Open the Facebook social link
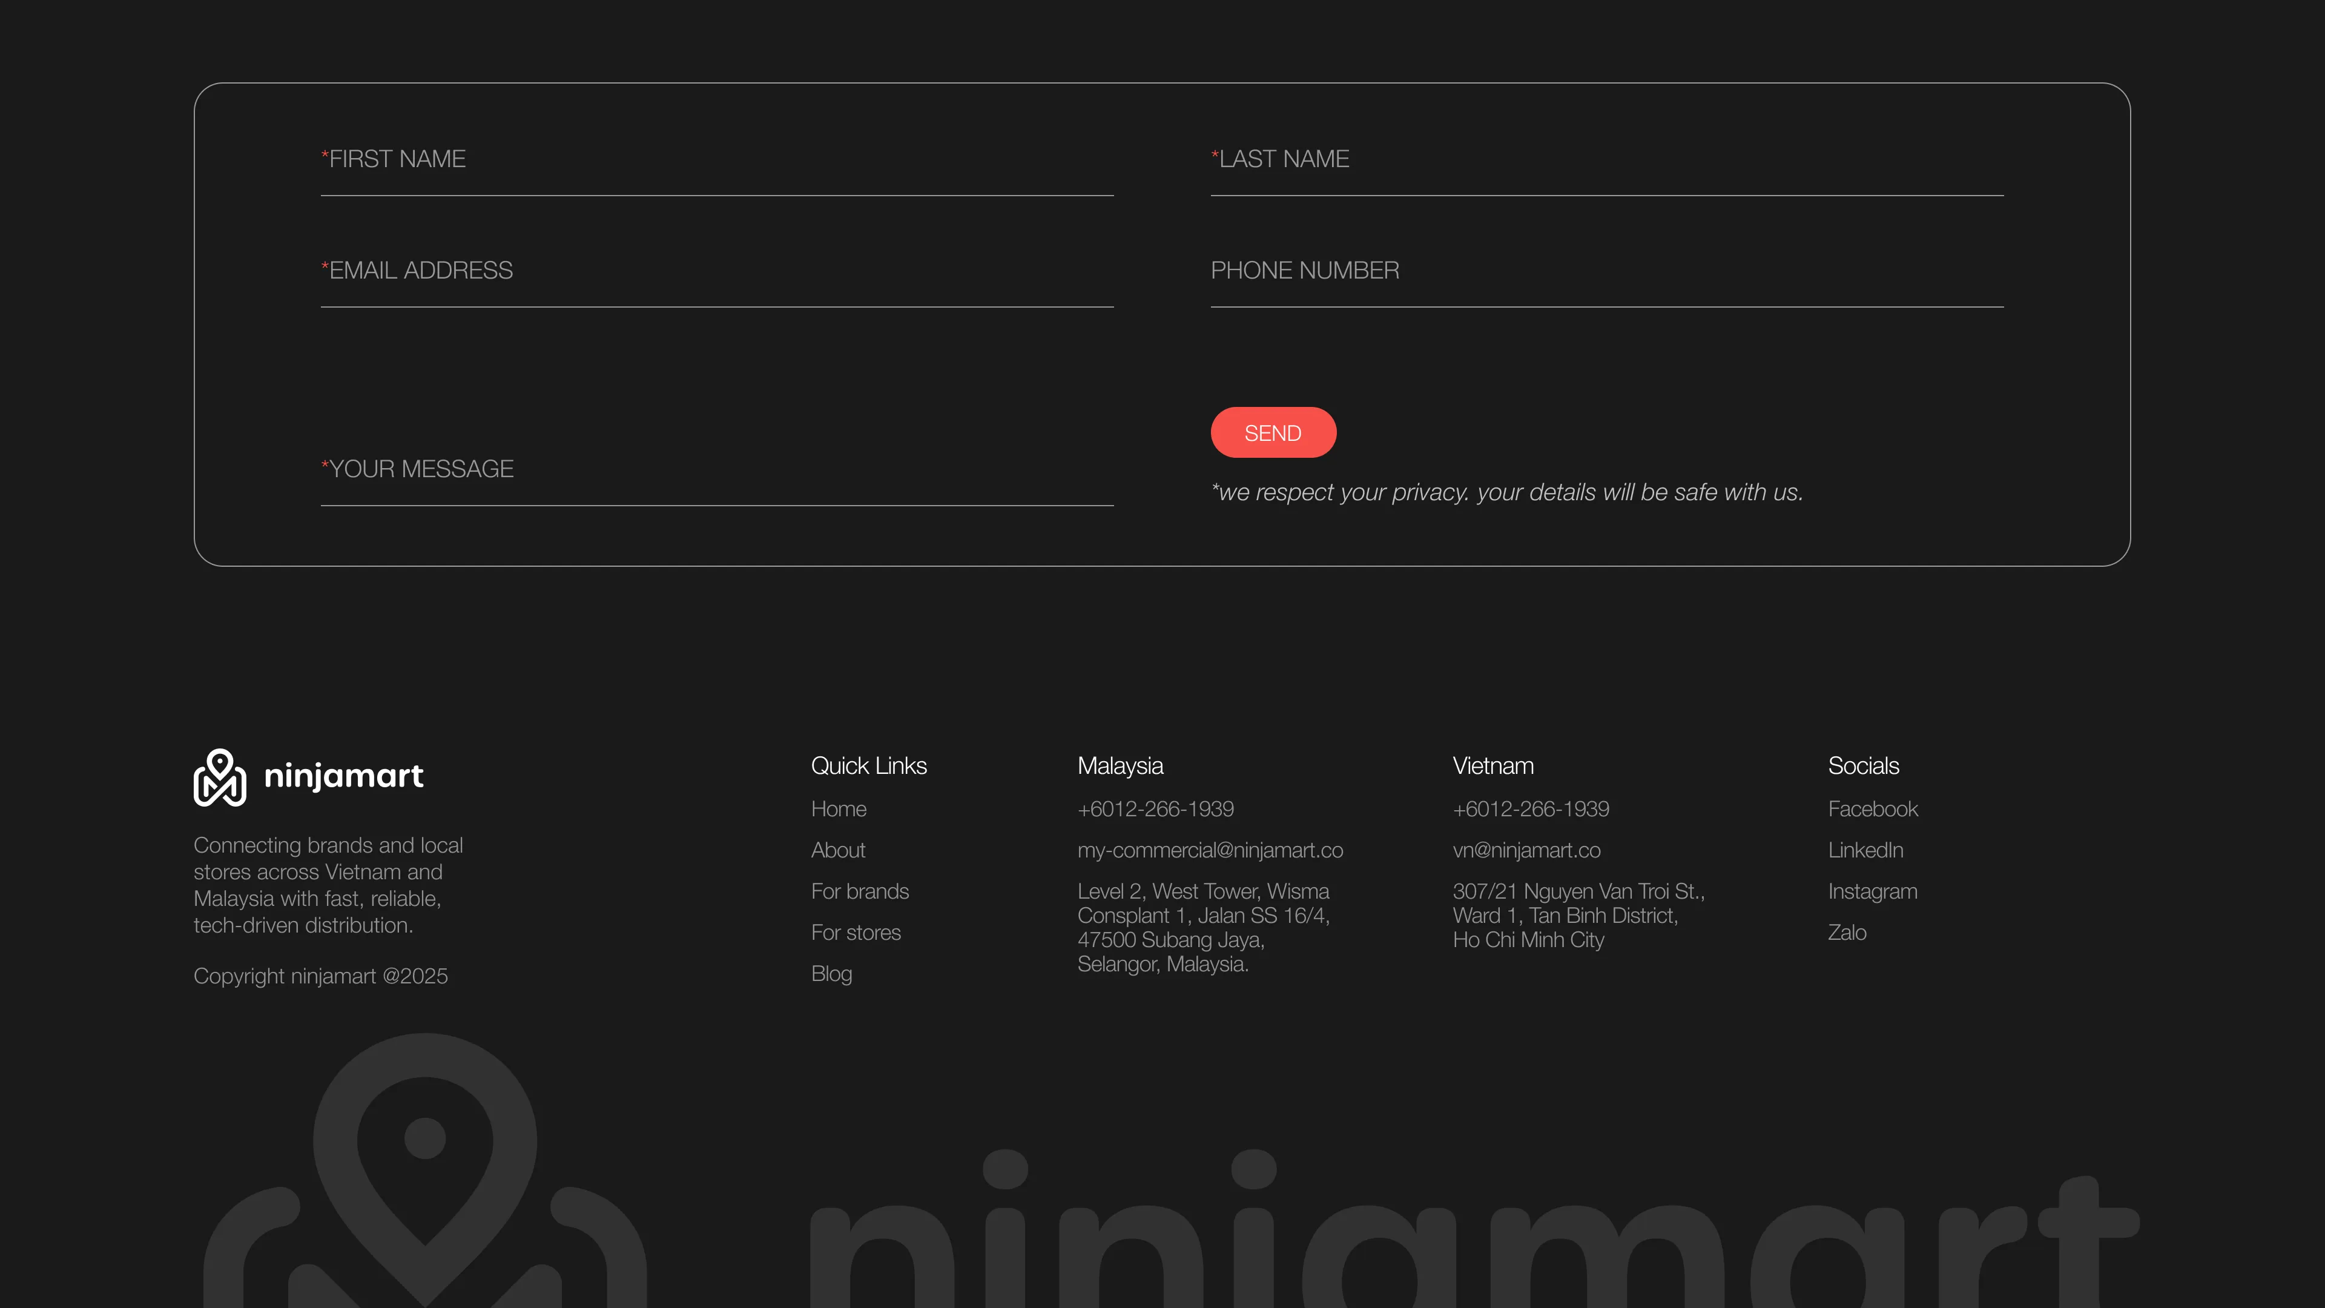The image size is (2325, 1308). click(1873, 809)
